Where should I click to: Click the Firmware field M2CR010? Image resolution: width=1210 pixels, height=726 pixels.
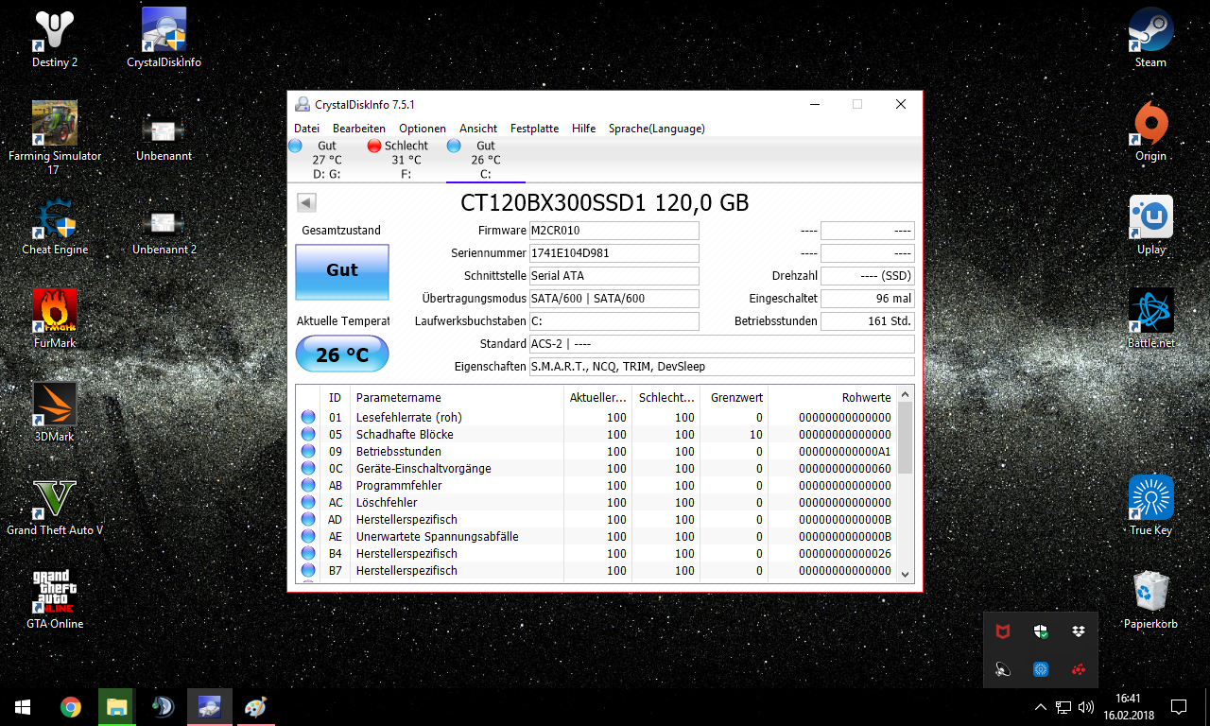click(x=614, y=231)
